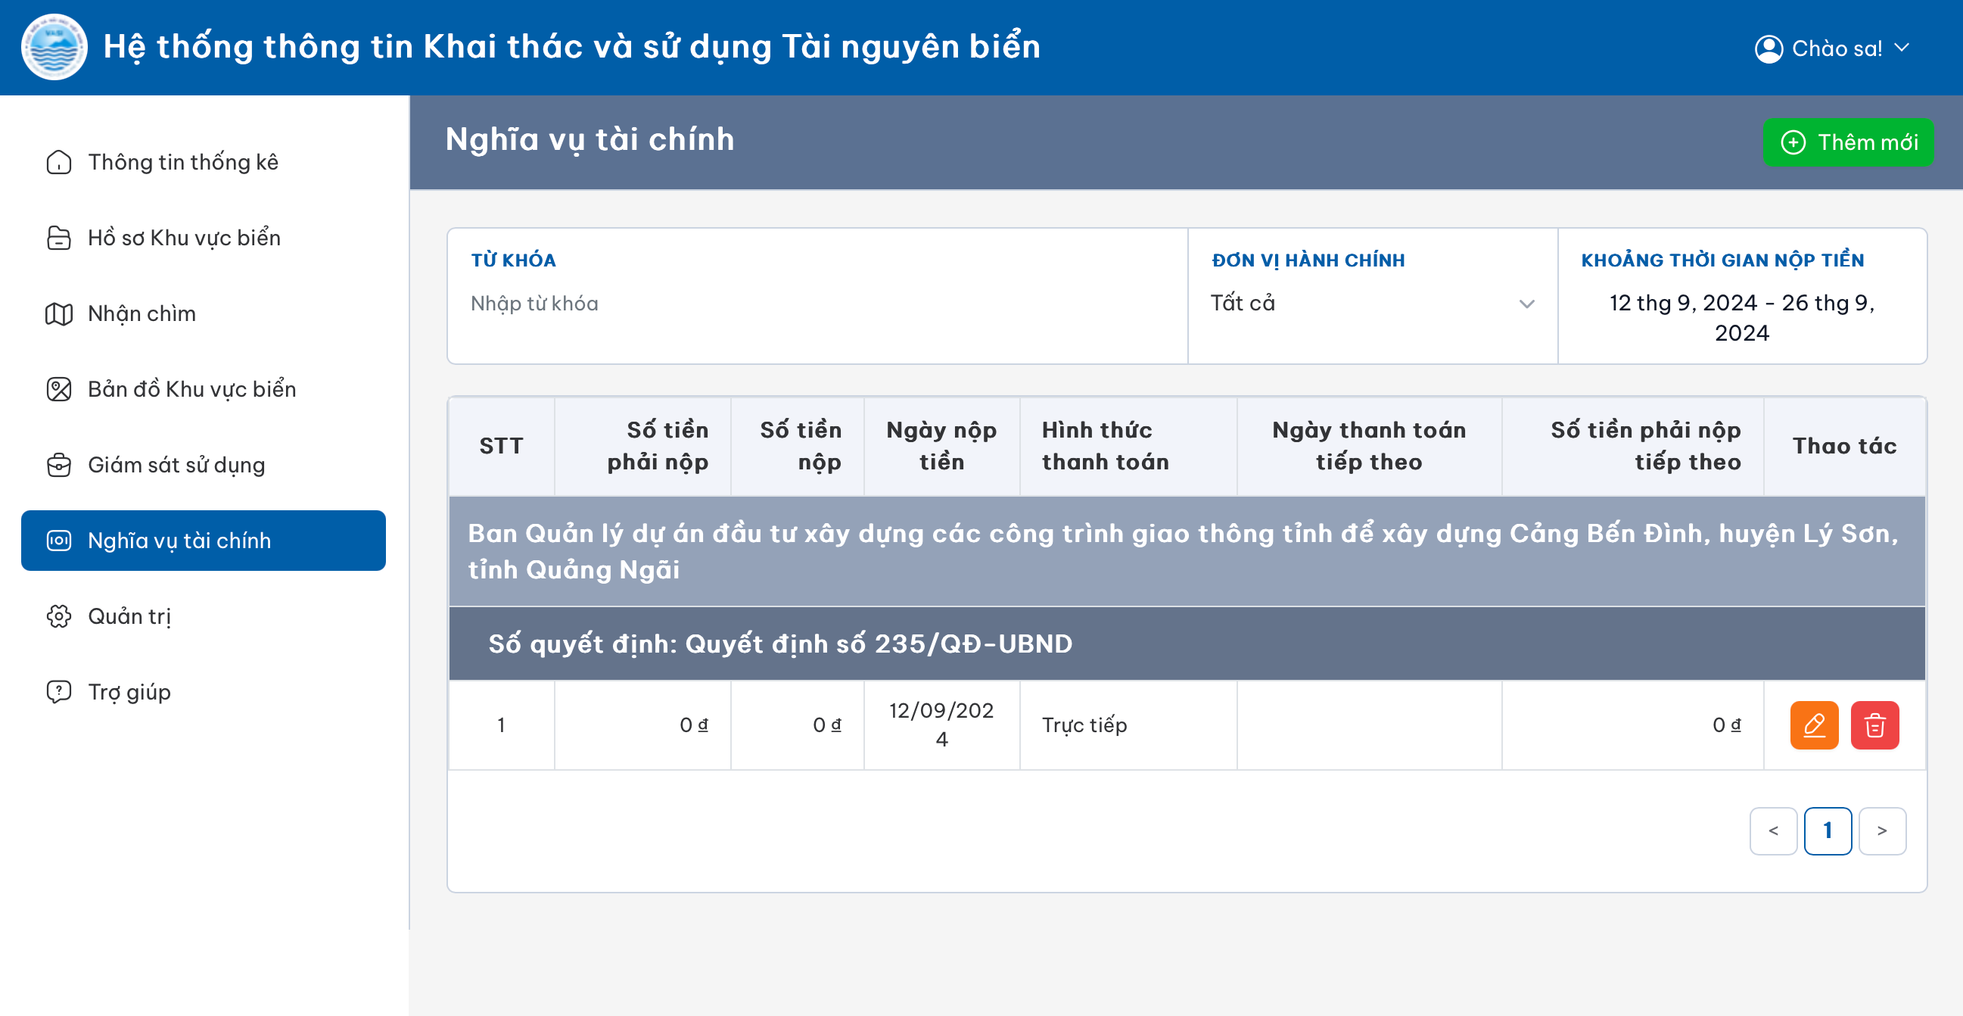Select the Thông tin thống kê sidebar icon
1963x1016 pixels.
point(58,162)
